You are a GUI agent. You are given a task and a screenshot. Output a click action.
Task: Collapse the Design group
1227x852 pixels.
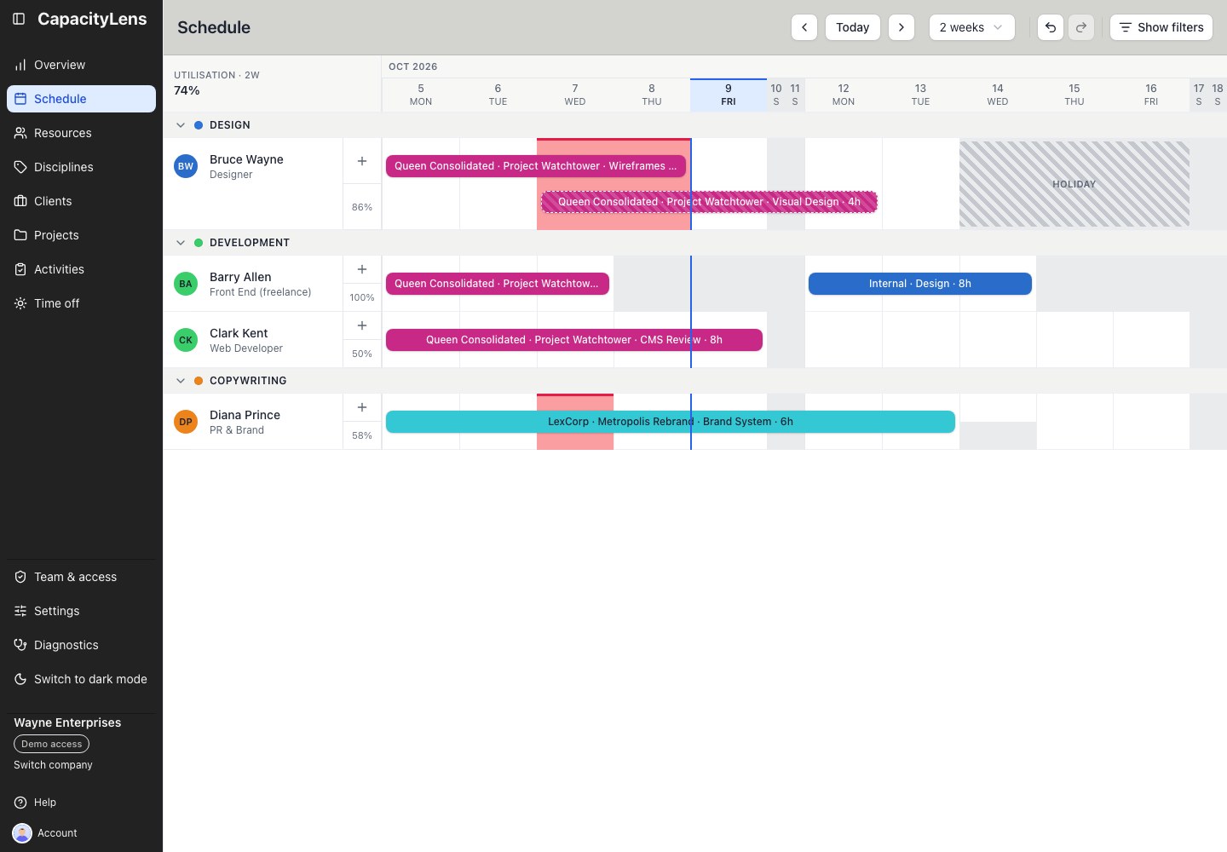click(x=181, y=125)
